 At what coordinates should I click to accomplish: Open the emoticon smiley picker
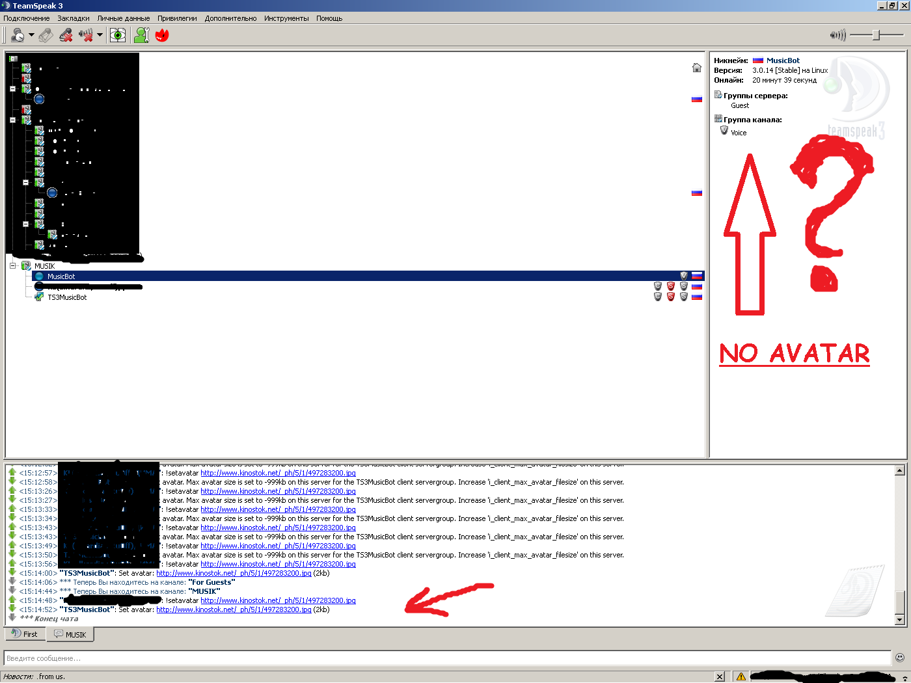pos(900,658)
